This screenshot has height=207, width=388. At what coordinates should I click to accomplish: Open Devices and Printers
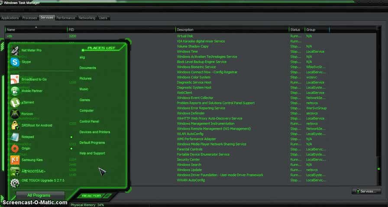tap(94, 132)
